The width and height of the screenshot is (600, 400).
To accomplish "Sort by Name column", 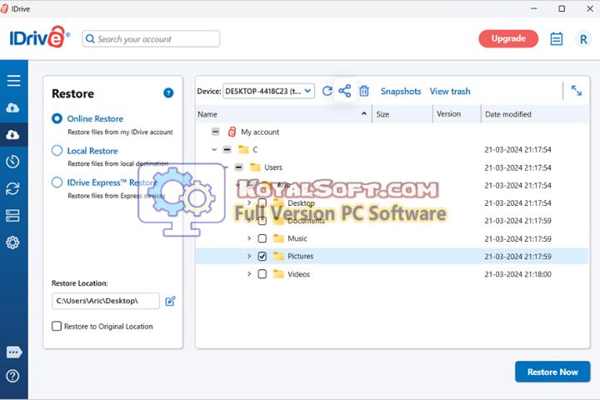I will click(x=207, y=114).
